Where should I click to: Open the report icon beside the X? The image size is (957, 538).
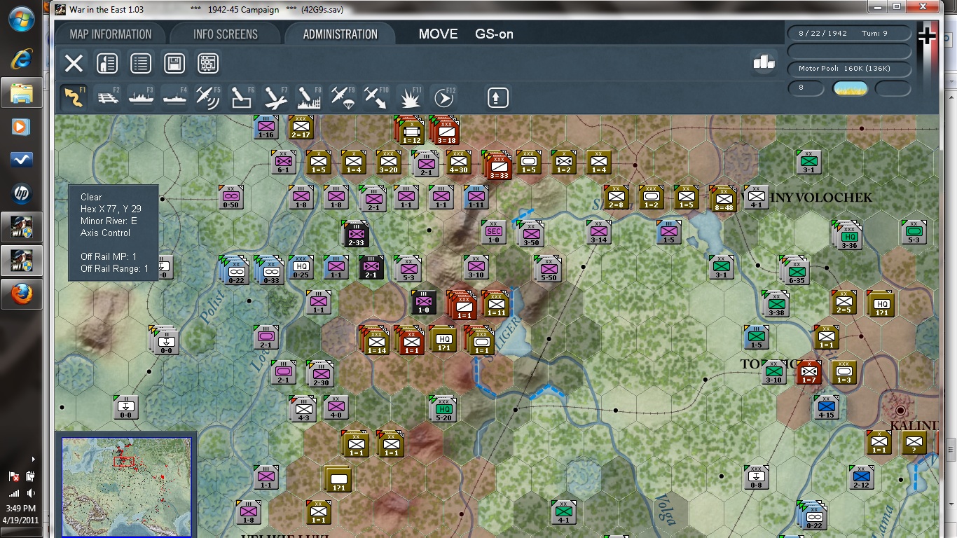(x=107, y=64)
